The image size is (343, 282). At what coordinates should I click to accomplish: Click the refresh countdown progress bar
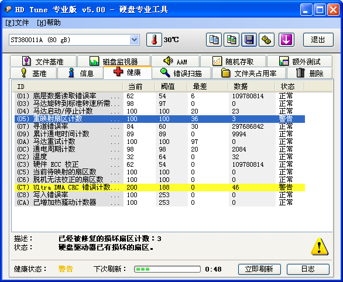[x=167, y=269]
